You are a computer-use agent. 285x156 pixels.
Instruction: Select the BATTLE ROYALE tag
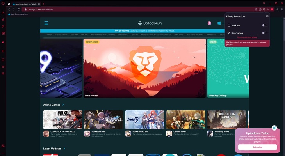[x=123, y=35]
